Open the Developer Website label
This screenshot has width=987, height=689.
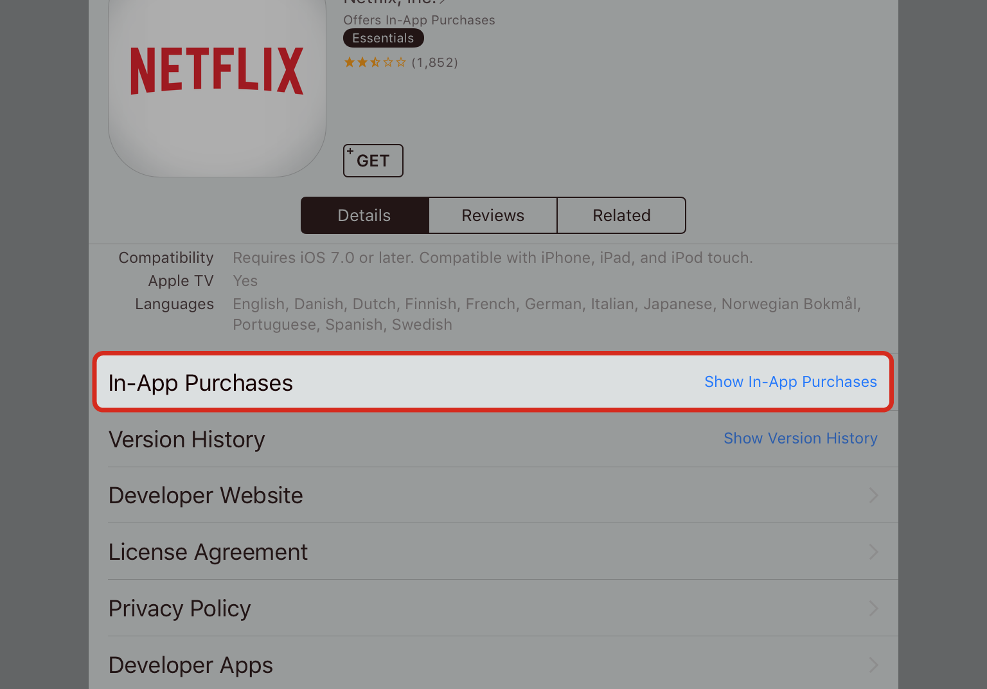tap(206, 496)
